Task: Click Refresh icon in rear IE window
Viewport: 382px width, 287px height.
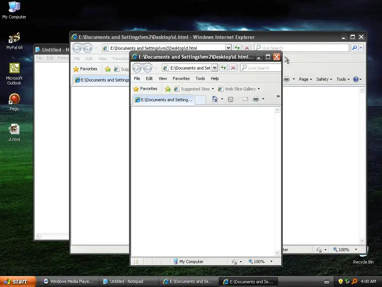Action: pyautogui.click(x=237, y=48)
